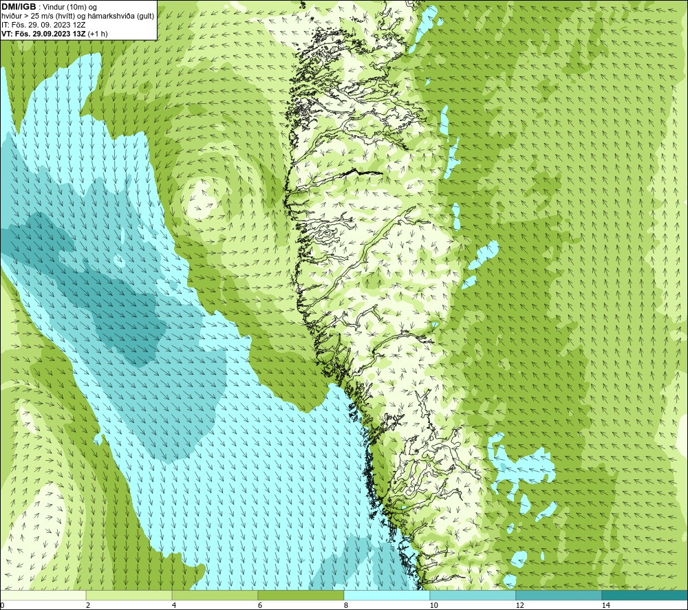Click the 'VT: Fös. 29.09.2023 13Z (+1 h)' line
The image size is (688, 610).
point(54,33)
